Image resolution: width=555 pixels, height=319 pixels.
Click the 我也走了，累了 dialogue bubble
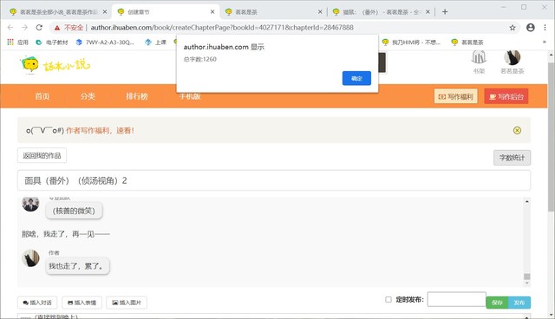click(77, 265)
